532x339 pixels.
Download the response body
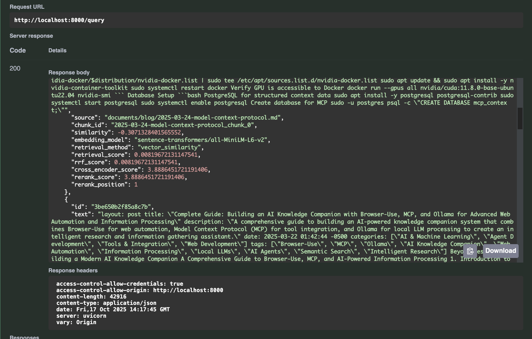(x=500, y=251)
